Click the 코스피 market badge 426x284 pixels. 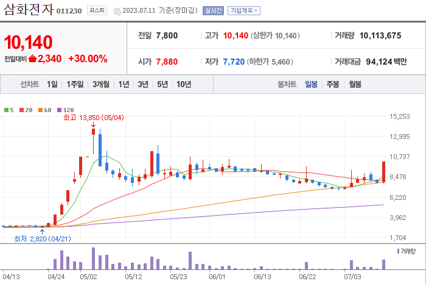(97, 10)
